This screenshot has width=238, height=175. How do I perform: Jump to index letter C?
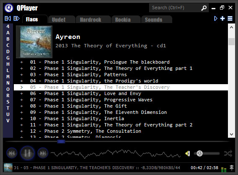click(8, 45)
